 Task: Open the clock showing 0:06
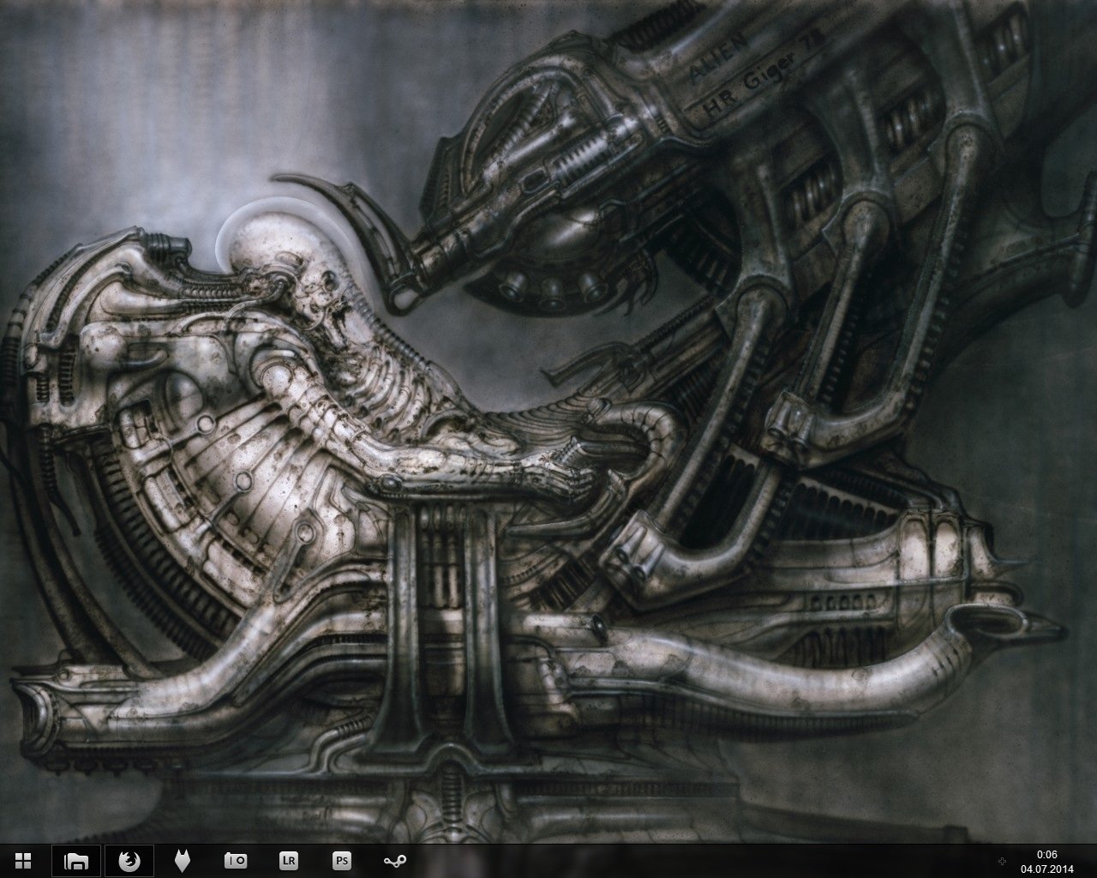(1046, 854)
